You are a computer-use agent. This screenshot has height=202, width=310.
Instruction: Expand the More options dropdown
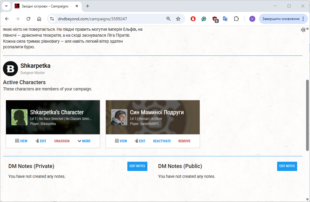coord(84,141)
